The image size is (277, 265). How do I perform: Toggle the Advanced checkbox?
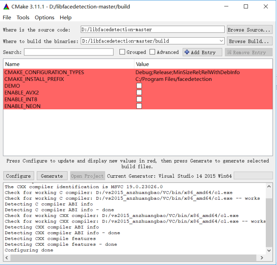tap(152, 52)
